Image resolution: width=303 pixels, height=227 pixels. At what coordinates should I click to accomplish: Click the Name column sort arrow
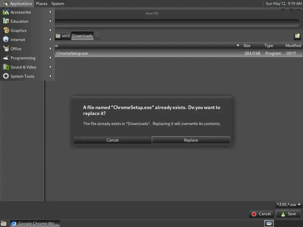pos(238,46)
